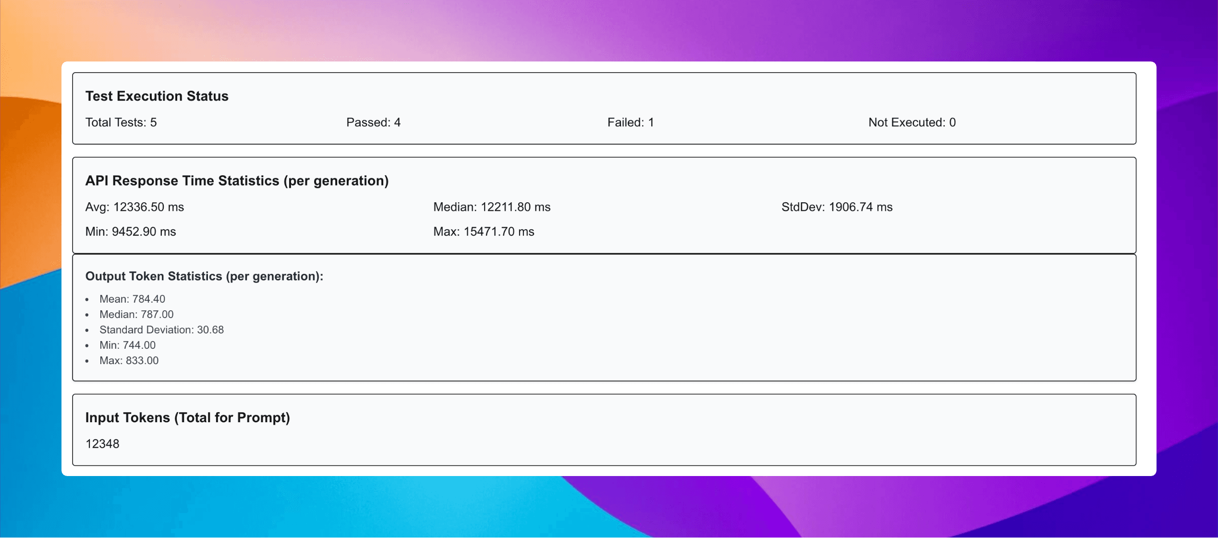Click Output Token Statistics heading
This screenshot has width=1218, height=538.
pos(204,276)
